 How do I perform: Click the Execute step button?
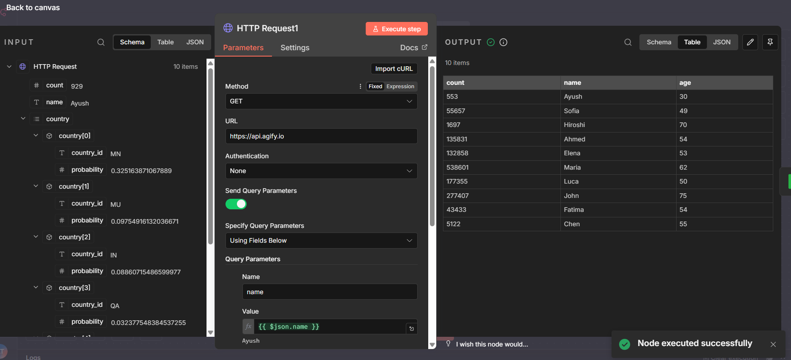397,29
